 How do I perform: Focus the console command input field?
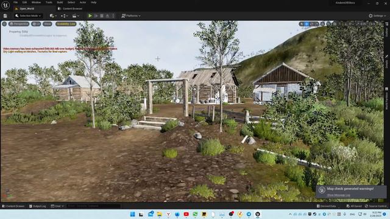point(93,206)
